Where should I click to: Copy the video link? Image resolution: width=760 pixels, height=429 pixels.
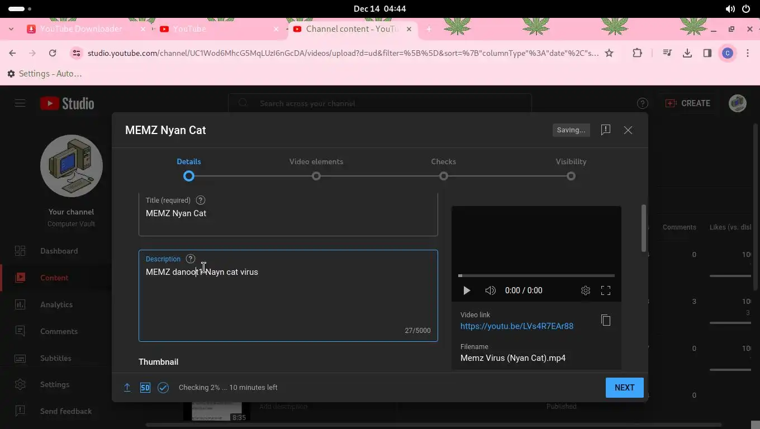(x=606, y=320)
